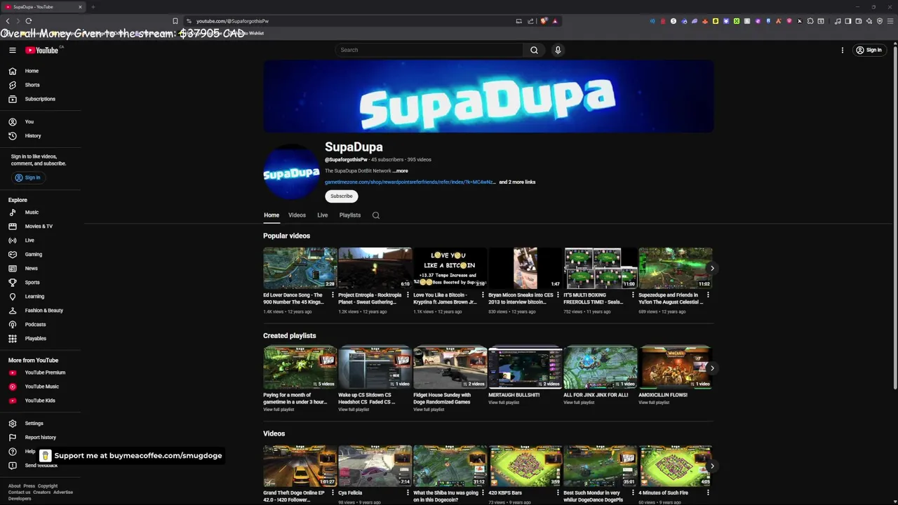The width and height of the screenshot is (898, 505).
Task: Switch to the Playlists tab
Action: [x=350, y=215]
